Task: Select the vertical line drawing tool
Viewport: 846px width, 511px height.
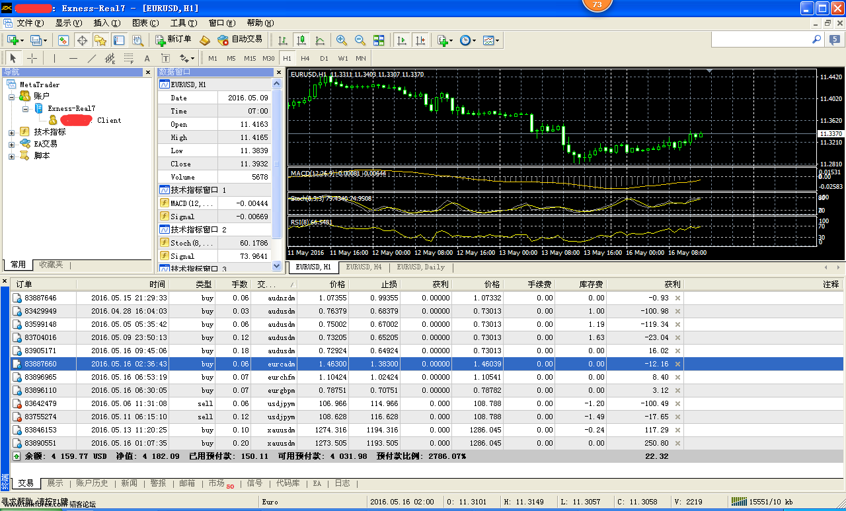Action: [55, 58]
